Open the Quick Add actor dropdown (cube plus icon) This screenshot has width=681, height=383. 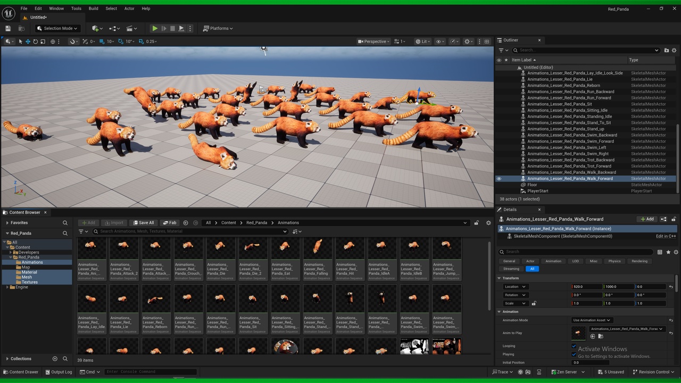pyautogui.click(x=97, y=28)
